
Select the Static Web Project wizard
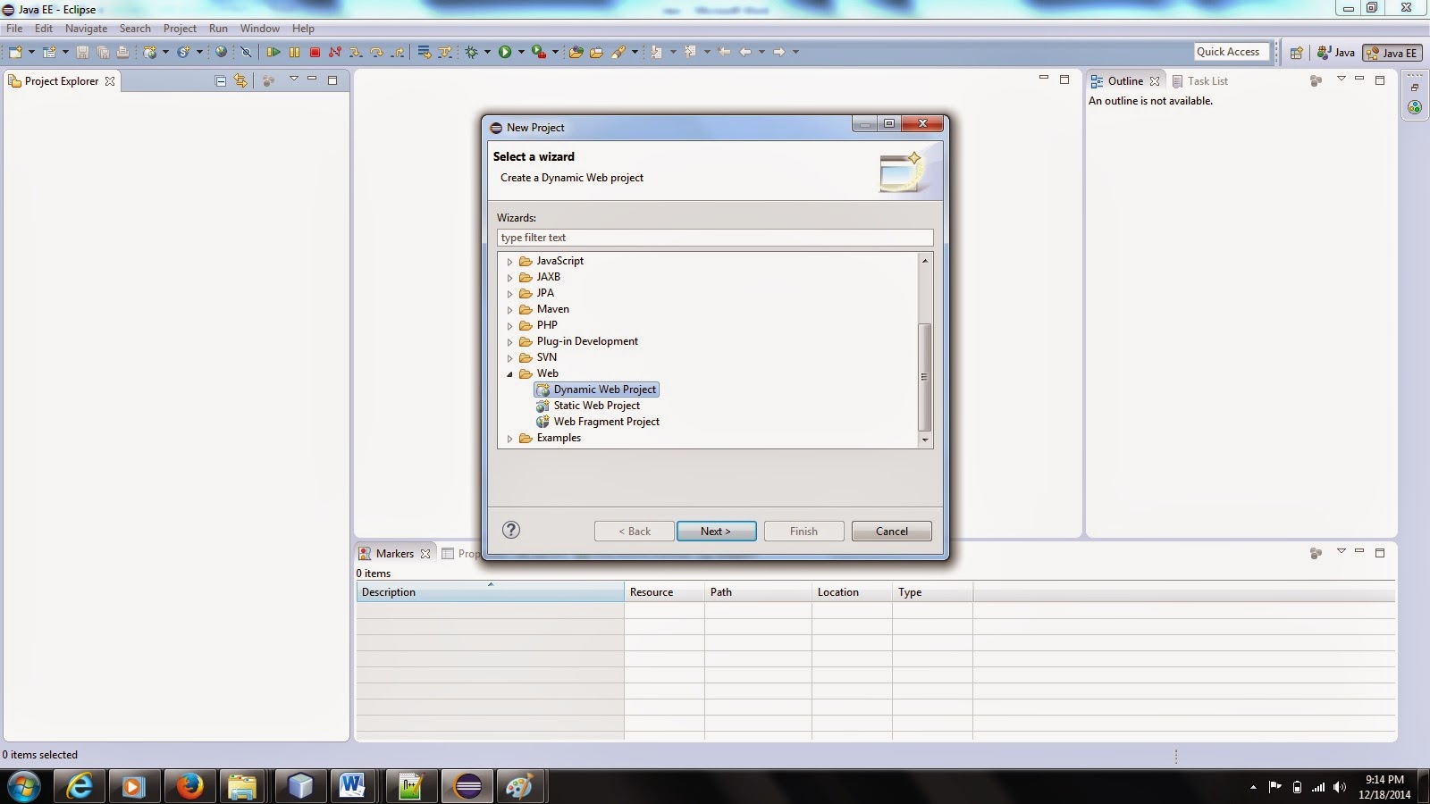(595, 405)
